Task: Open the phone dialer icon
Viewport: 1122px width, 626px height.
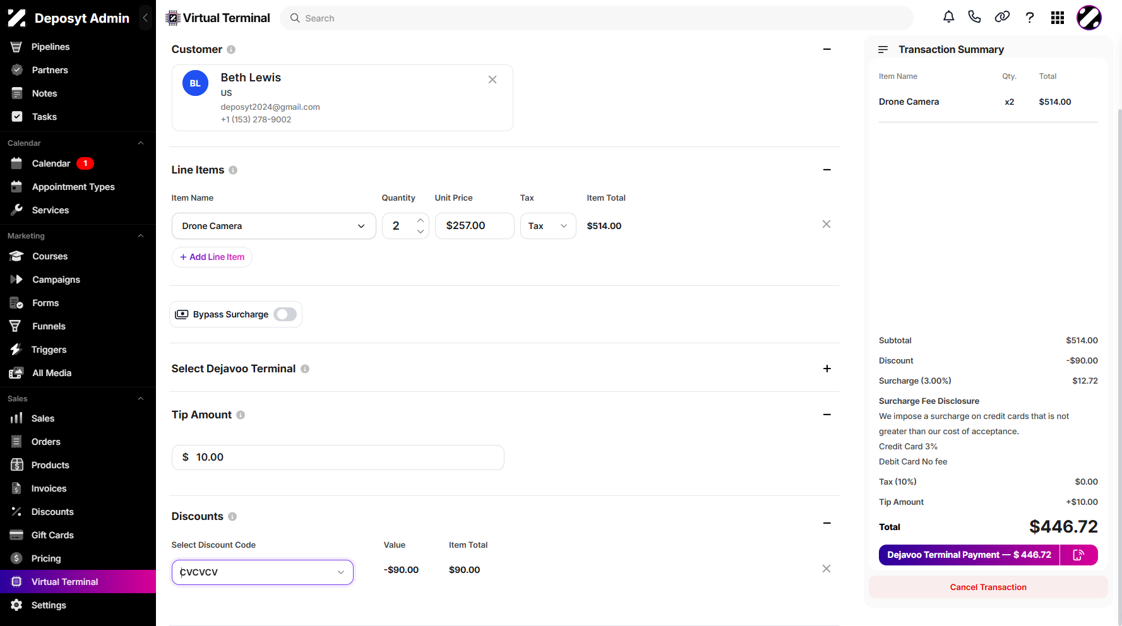Action: (x=975, y=17)
